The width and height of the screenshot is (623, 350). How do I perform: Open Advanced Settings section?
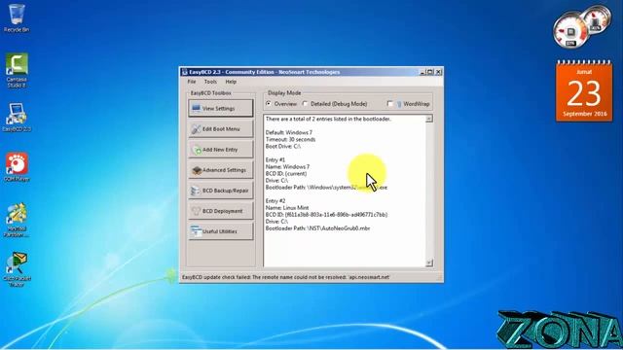(221, 170)
